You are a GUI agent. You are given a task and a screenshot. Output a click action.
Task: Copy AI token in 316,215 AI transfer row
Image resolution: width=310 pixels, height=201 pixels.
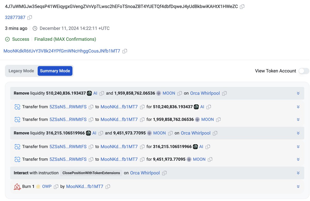[208, 147]
